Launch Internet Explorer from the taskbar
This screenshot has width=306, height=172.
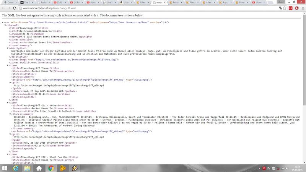pyautogui.click(x=15, y=168)
